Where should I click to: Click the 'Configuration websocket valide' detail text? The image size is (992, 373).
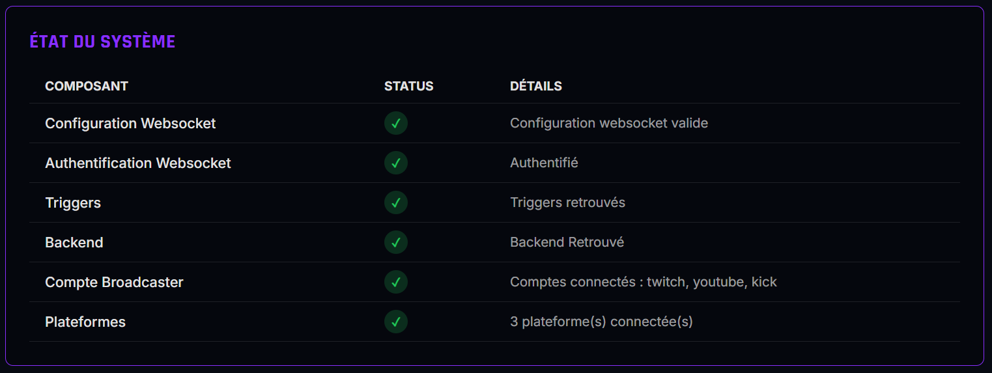click(608, 123)
